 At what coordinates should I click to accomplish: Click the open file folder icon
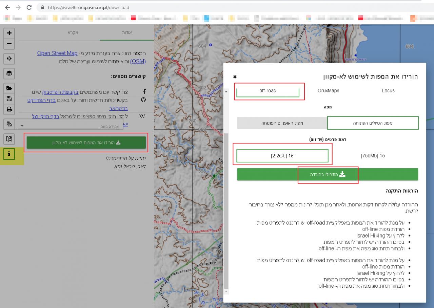pyautogui.click(x=9, y=88)
